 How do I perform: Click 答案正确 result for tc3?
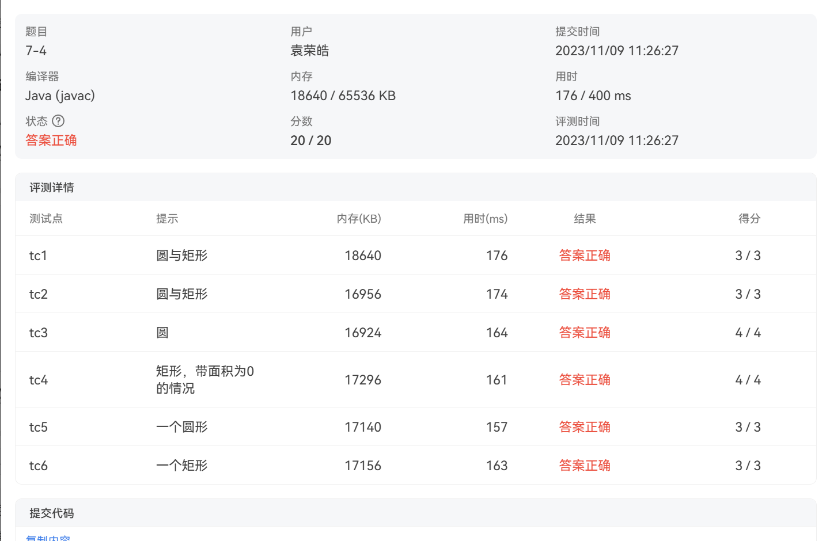585,333
